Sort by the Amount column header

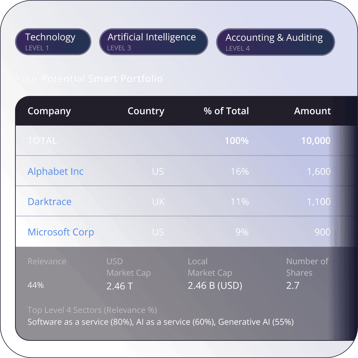coord(312,111)
